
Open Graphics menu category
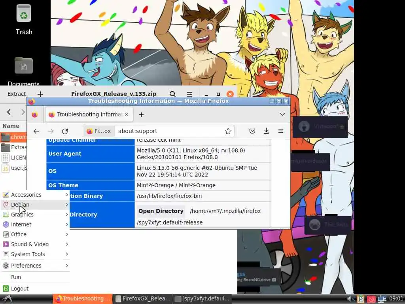pos(35,215)
